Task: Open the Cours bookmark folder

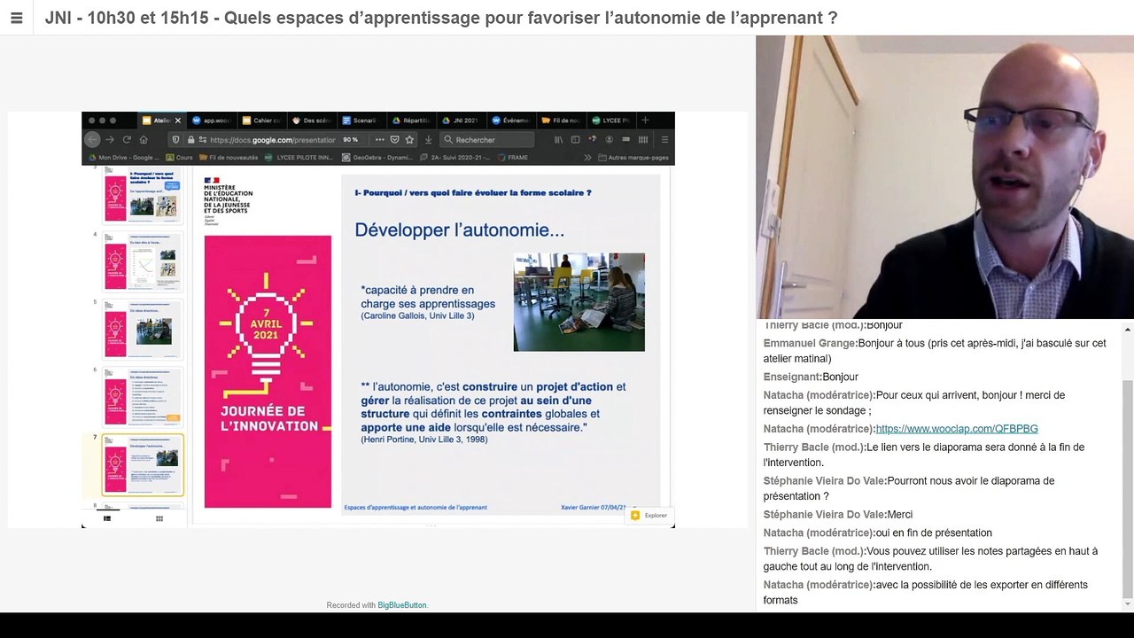Action: point(180,157)
